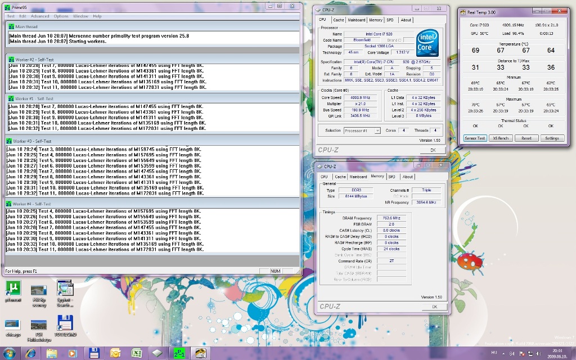
Task: Click the network tray icon
Action: point(530,354)
